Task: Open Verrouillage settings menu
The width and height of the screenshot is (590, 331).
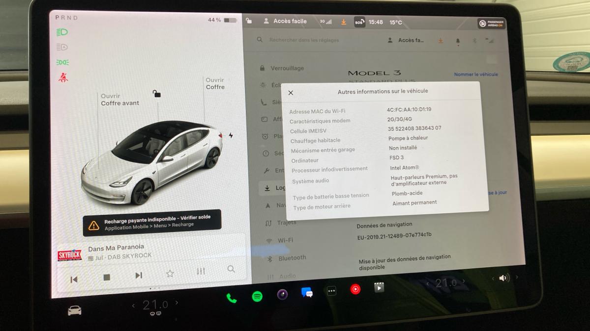Action: pyautogui.click(x=282, y=68)
